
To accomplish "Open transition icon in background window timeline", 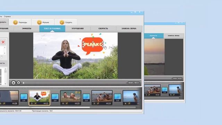I will 164,90.
